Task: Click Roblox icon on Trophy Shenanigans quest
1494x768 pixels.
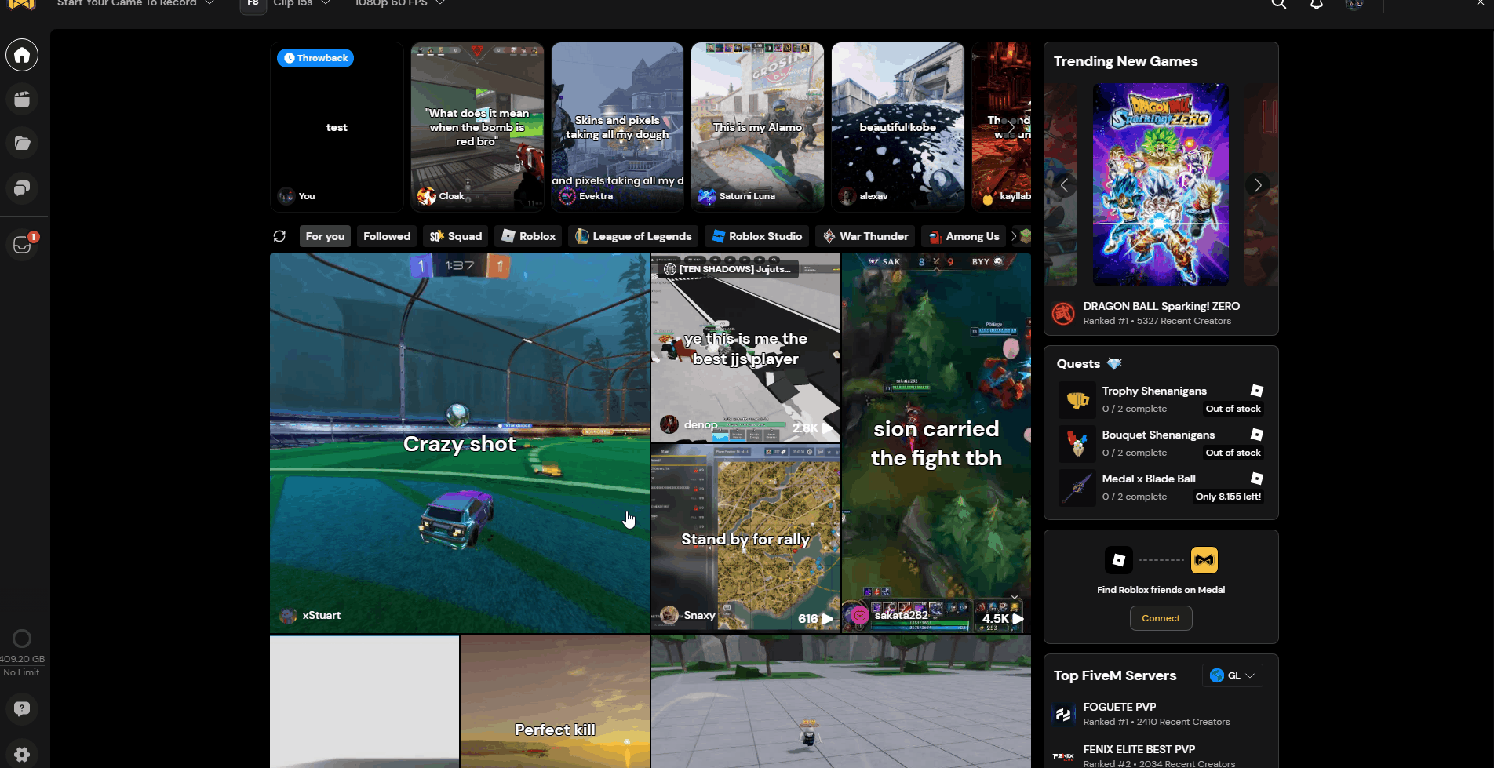Action: (1256, 391)
